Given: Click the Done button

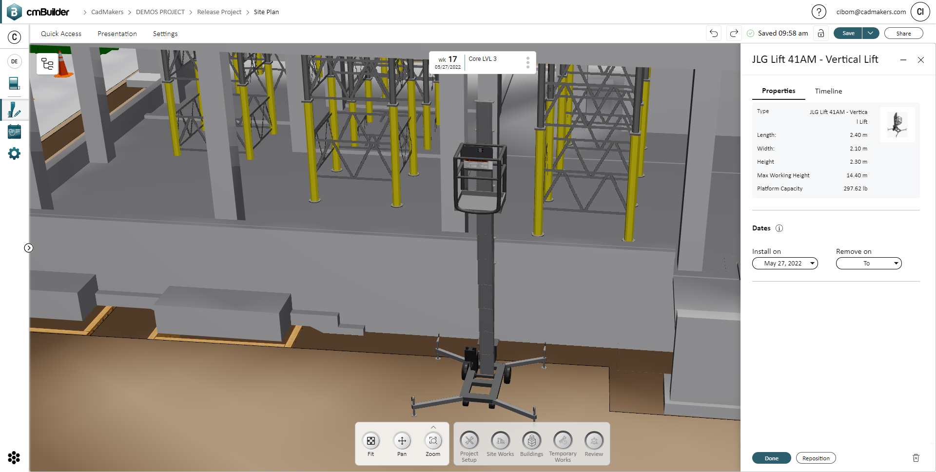Looking at the screenshot, I should 771,458.
